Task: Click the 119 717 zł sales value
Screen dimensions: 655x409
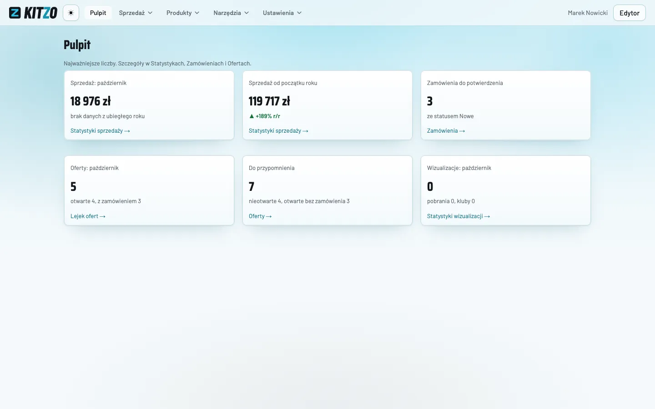Action: pos(269,101)
